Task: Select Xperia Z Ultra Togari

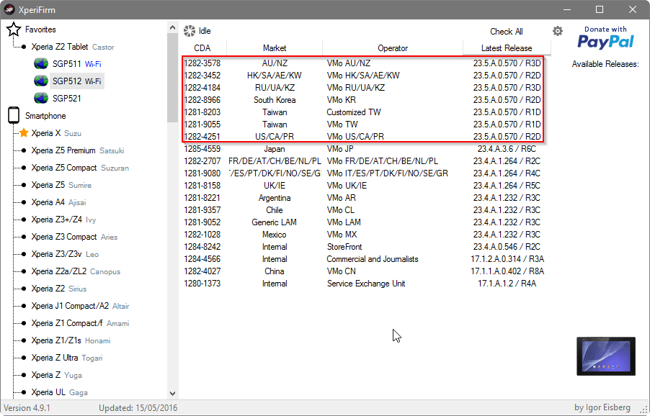Action: point(66,358)
